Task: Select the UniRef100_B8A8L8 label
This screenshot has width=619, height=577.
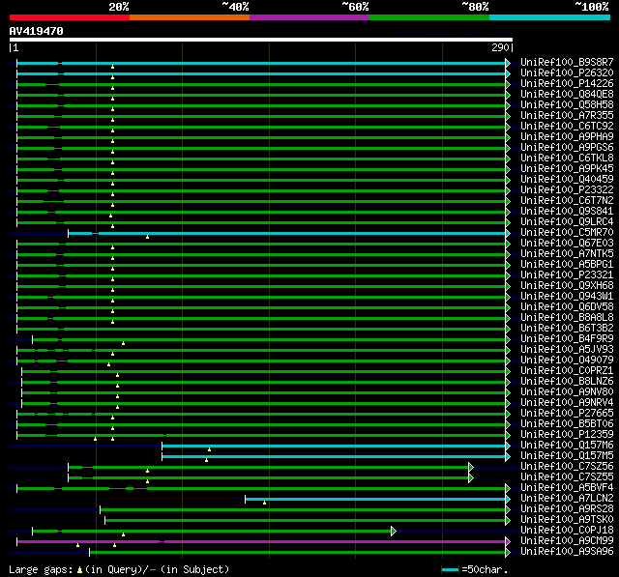Action: tap(567, 318)
